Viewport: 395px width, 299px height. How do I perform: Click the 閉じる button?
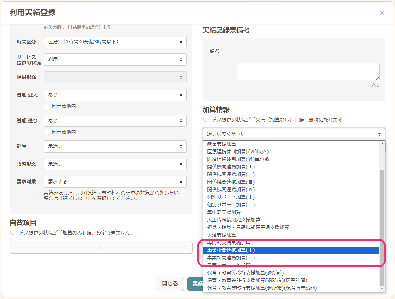tap(170, 284)
